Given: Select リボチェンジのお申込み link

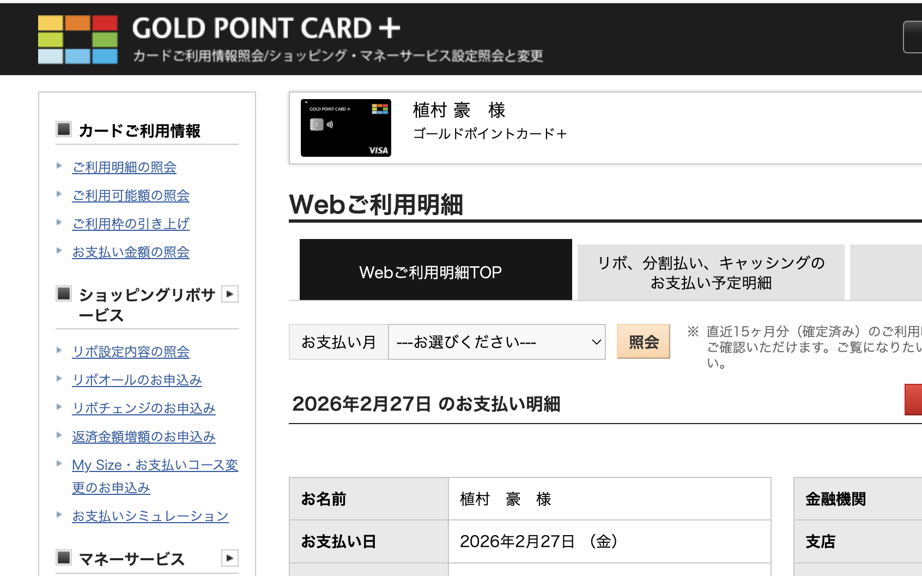Looking at the screenshot, I should 144,408.
